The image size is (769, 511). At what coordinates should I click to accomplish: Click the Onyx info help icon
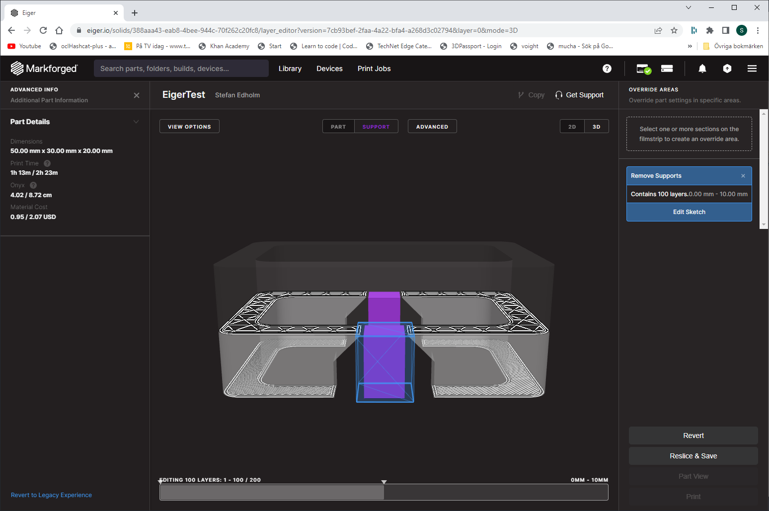click(x=33, y=185)
